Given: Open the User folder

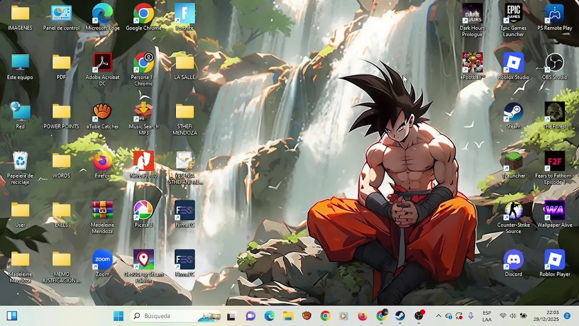Looking at the screenshot, I should 20,215.
